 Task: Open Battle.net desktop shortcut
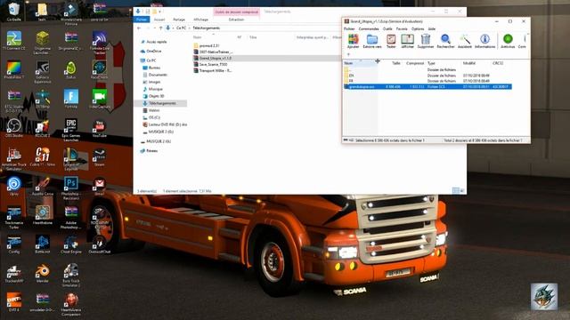43,244
